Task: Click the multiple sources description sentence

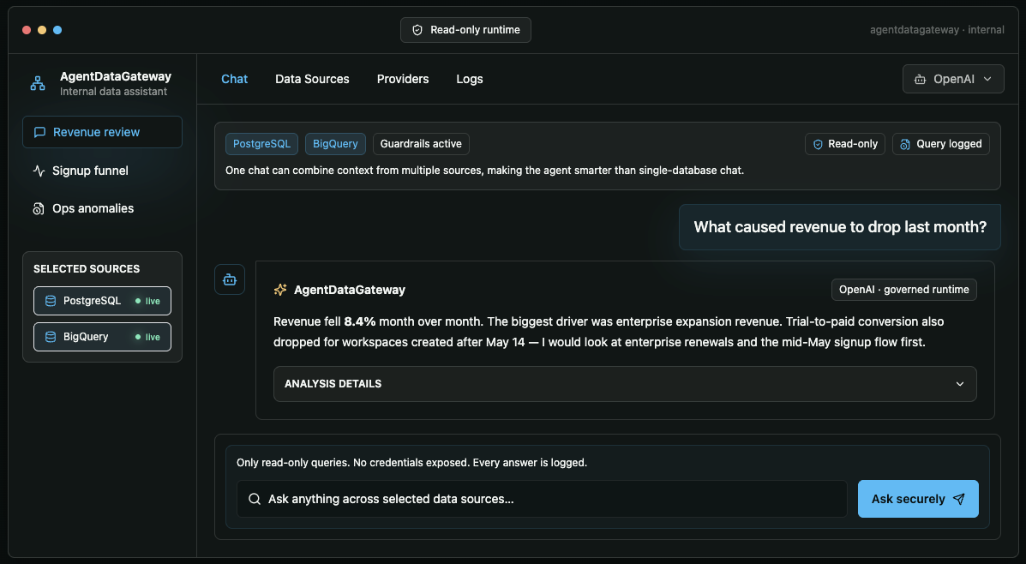Action: pyautogui.click(x=484, y=171)
